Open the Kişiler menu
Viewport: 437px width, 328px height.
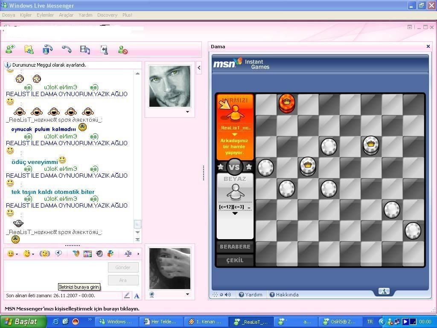(26, 15)
